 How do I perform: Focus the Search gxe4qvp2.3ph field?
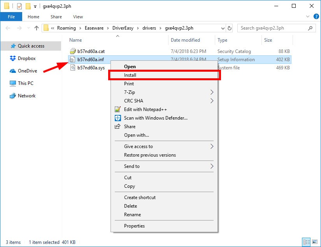click(277, 28)
